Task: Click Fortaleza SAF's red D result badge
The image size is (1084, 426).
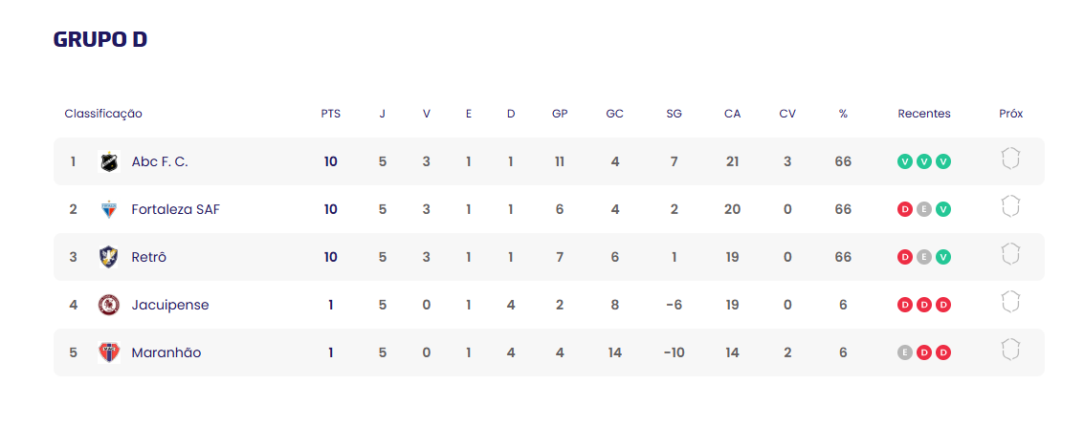Action: coord(904,209)
